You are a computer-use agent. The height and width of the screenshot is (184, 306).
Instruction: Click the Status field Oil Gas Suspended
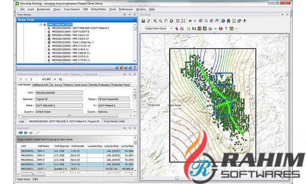tap(114, 99)
